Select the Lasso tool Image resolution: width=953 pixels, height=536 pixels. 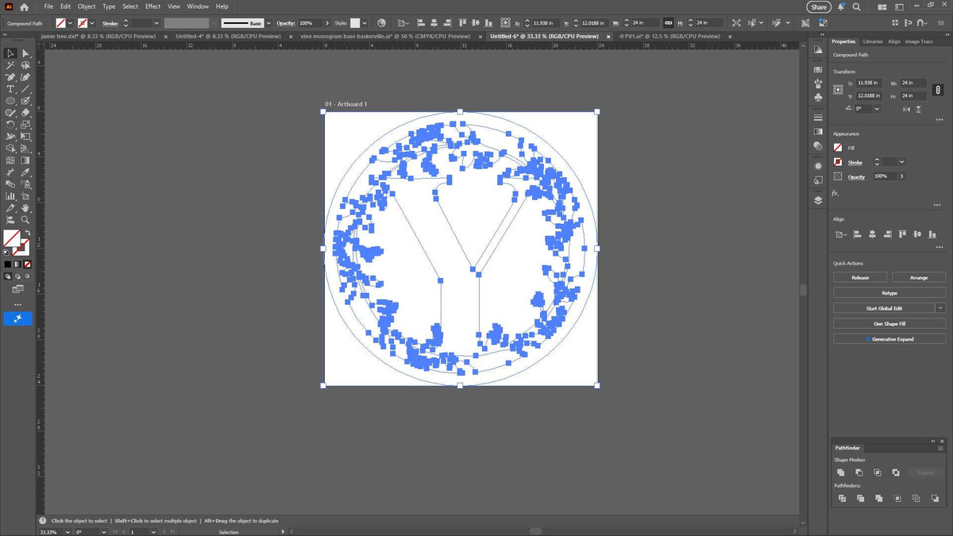(25, 65)
